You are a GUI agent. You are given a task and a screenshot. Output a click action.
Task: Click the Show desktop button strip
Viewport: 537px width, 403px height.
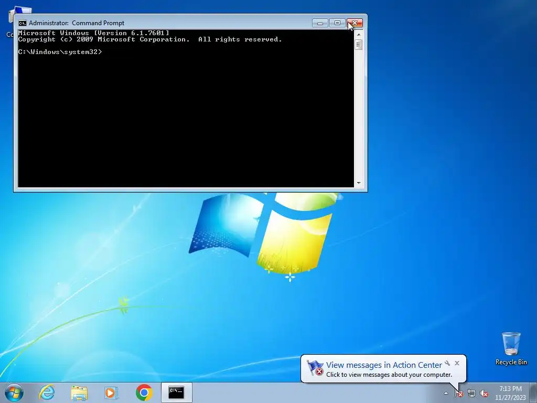[x=533, y=393]
